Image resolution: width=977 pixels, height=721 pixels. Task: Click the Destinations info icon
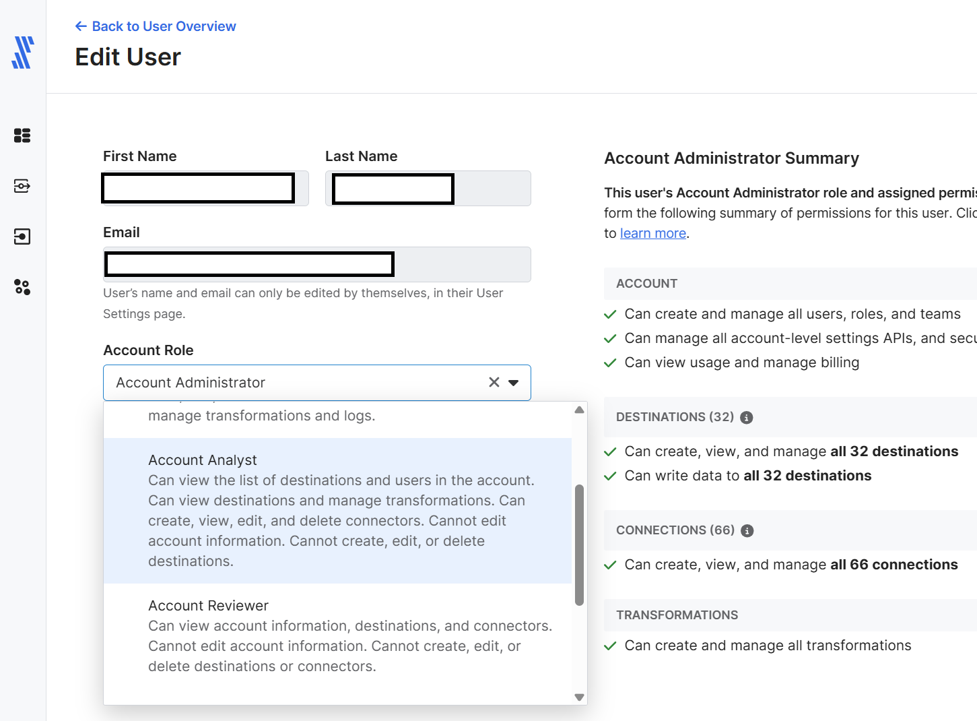746,418
